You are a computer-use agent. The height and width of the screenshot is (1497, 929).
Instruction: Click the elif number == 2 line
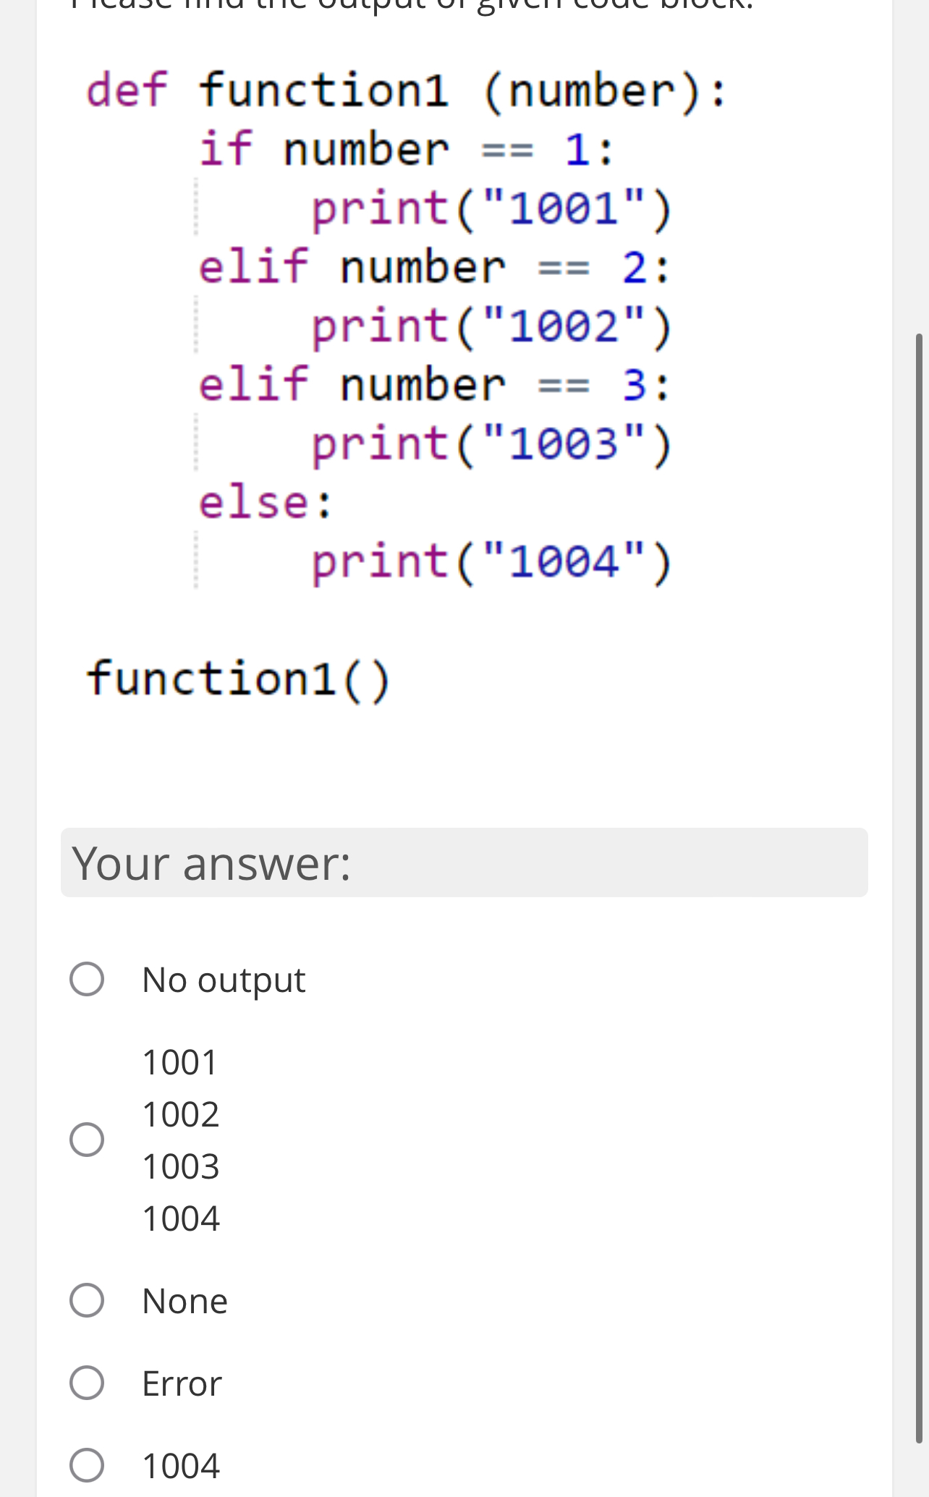click(x=434, y=268)
